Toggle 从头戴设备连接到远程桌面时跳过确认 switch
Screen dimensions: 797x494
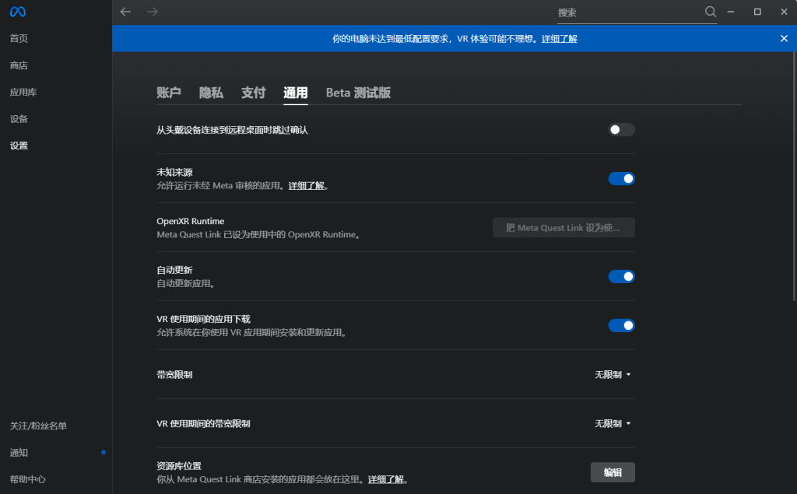(x=621, y=130)
